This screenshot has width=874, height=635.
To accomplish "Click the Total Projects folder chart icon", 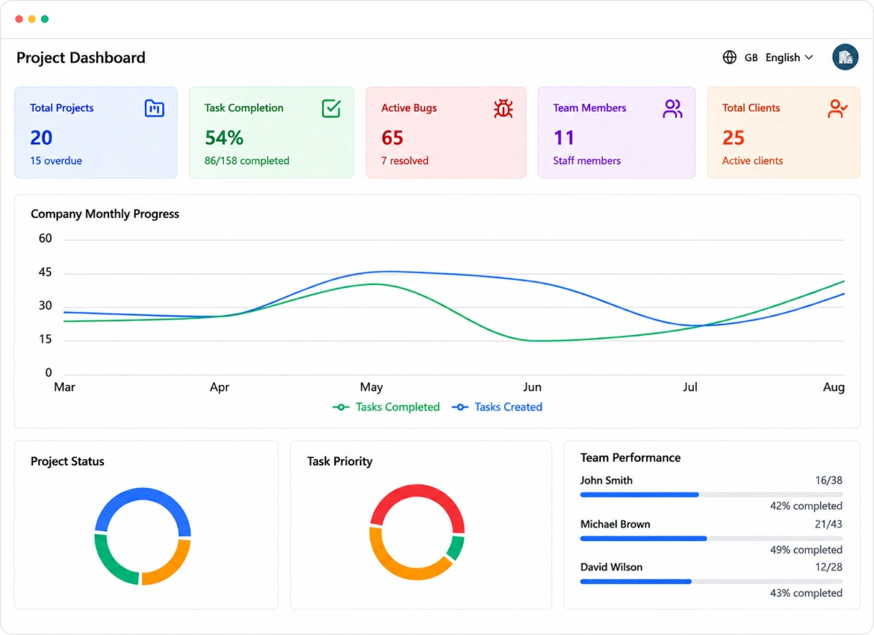I will [155, 108].
